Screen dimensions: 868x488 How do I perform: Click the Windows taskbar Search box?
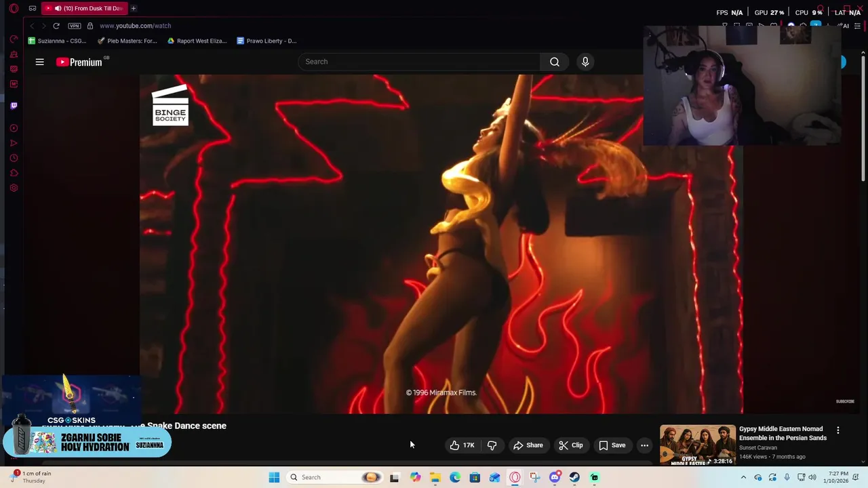pyautogui.click(x=334, y=477)
